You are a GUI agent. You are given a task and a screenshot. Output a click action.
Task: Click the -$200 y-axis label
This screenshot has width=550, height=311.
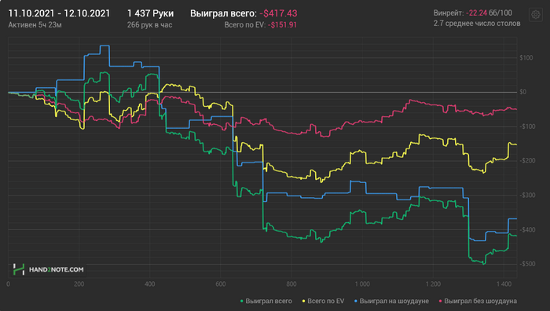(526, 160)
